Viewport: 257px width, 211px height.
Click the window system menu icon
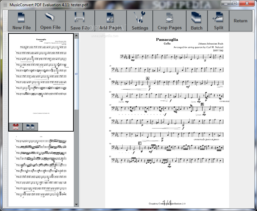(x=5, y=5)
